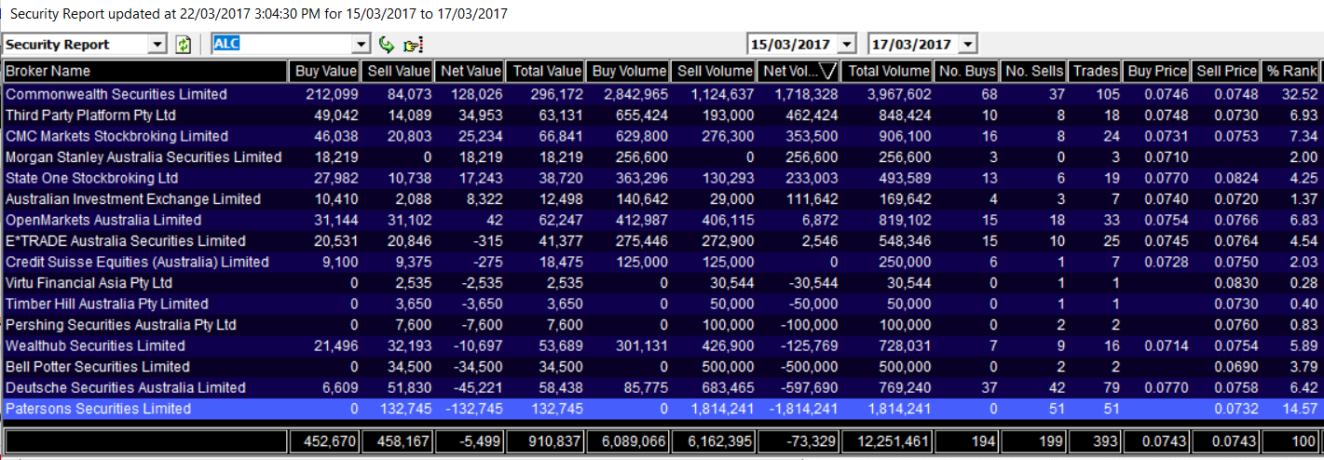Sort by the Buy Volume column header
Viewport: 1324px width, 460px height.
click(628, 71)
